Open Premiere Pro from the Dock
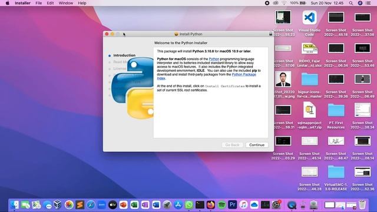377x212 pixels. (232, 205)
